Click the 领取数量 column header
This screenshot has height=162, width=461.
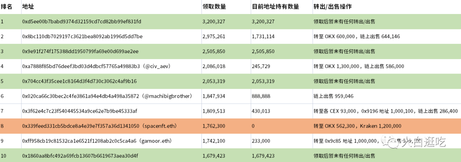pyautogui.click(x=214, y=7)
